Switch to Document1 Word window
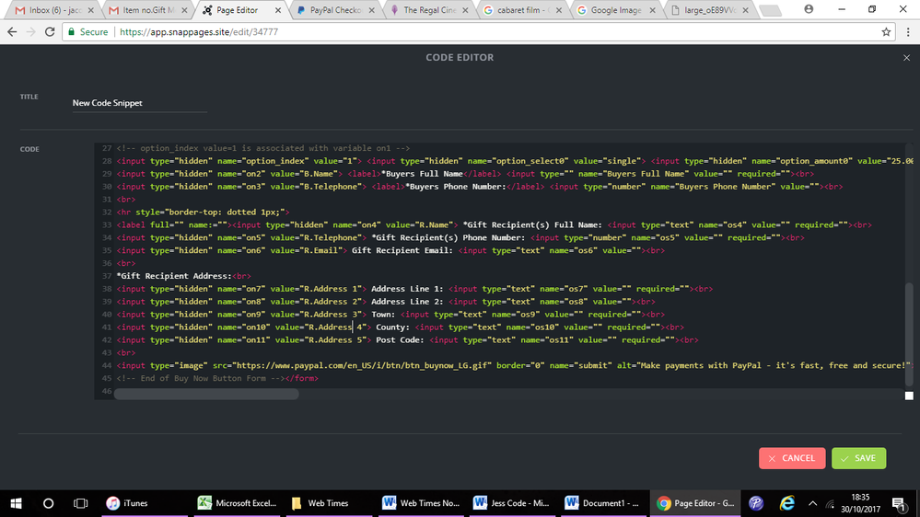The height and width of the screenshot is (517, 920). point(603,503)
